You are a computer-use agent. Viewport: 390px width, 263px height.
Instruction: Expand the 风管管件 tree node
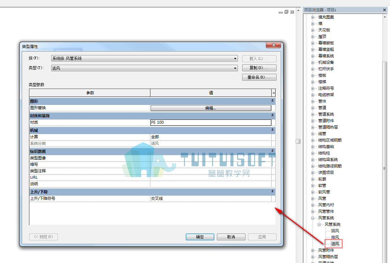point(313,212)
